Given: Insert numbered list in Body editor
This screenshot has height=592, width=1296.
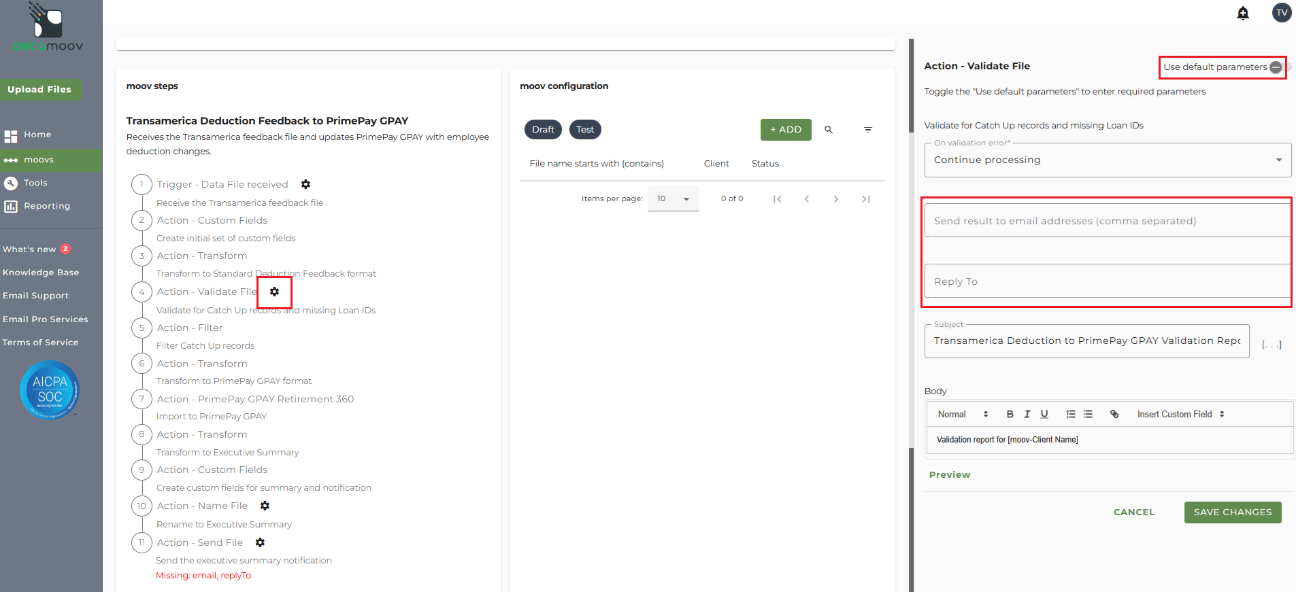Looking at the screenshot, I should tap(1071, 414).
